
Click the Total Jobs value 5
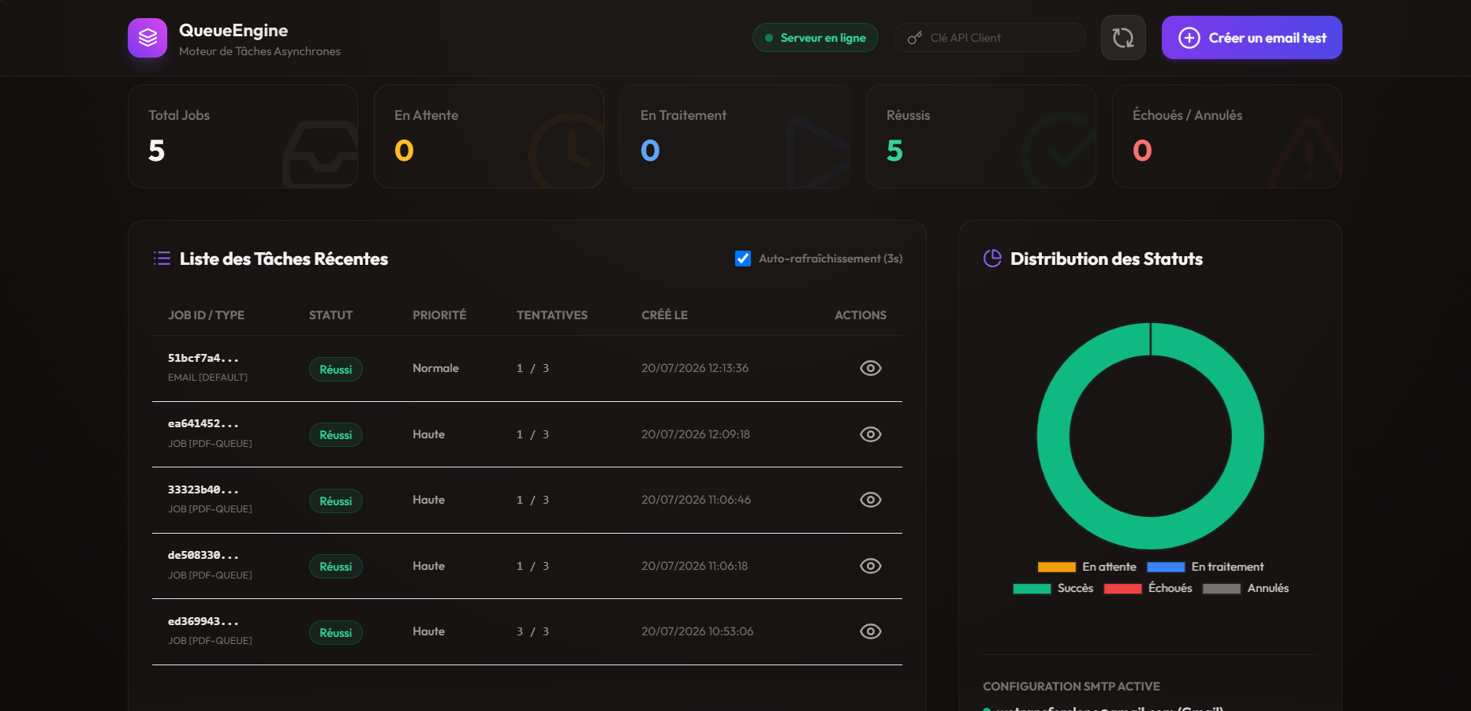[157, 151]
